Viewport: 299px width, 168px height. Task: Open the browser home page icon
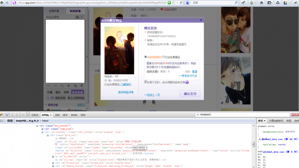pyautogui.click(x=261, y=3)
